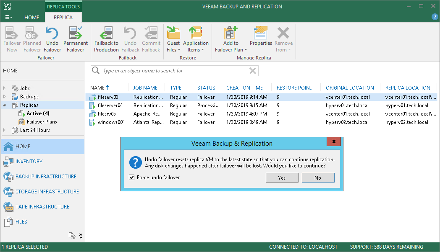This screenshot has width=440, height=252.
Task: Expand the Backups tree node
Action: click(x=5, y=97)
